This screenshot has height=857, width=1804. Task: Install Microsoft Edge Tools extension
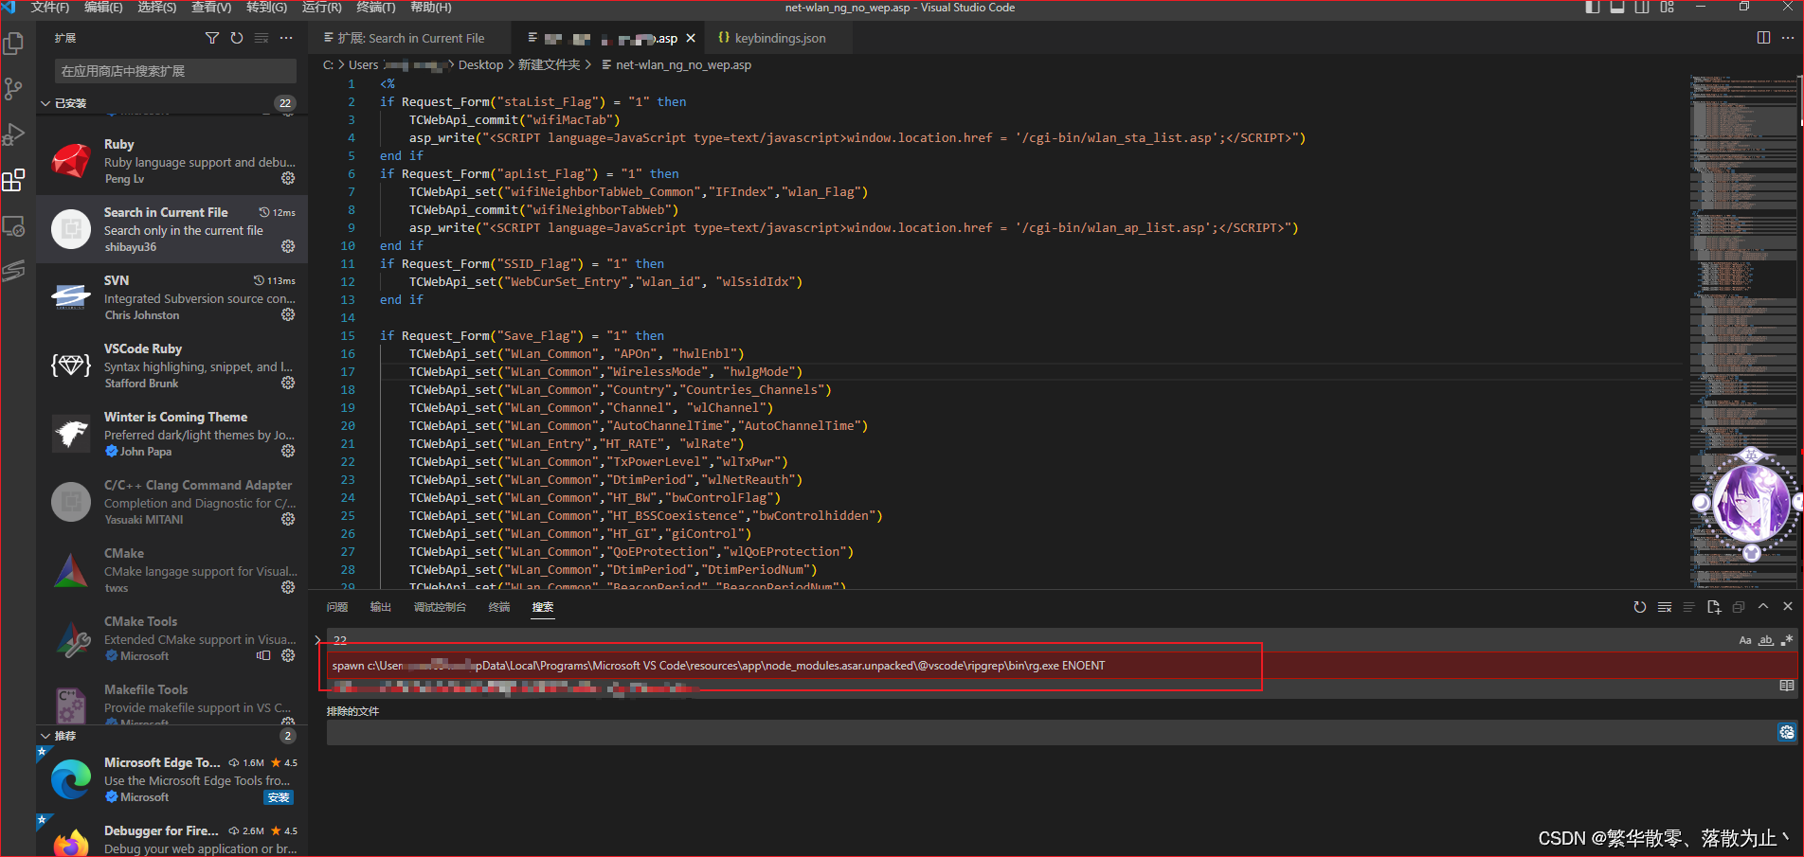click(279, 797)
